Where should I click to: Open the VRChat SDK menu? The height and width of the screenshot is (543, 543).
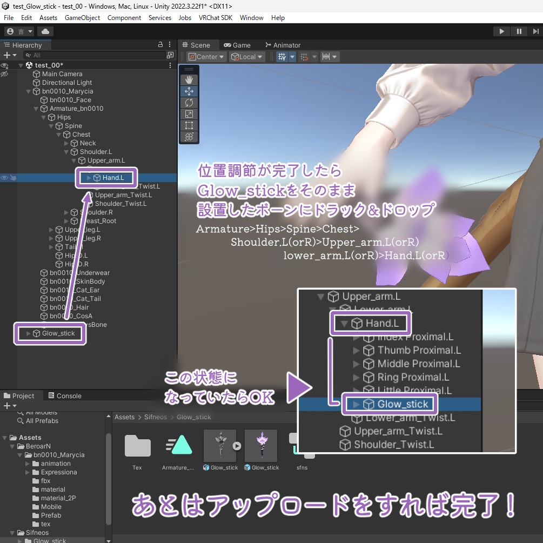tap(215, 17)
